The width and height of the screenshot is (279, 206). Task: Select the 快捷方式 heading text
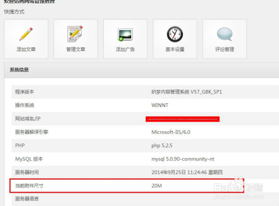pos(14,12)
